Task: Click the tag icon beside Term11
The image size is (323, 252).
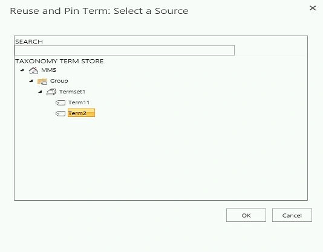Action: coord(60,102)
